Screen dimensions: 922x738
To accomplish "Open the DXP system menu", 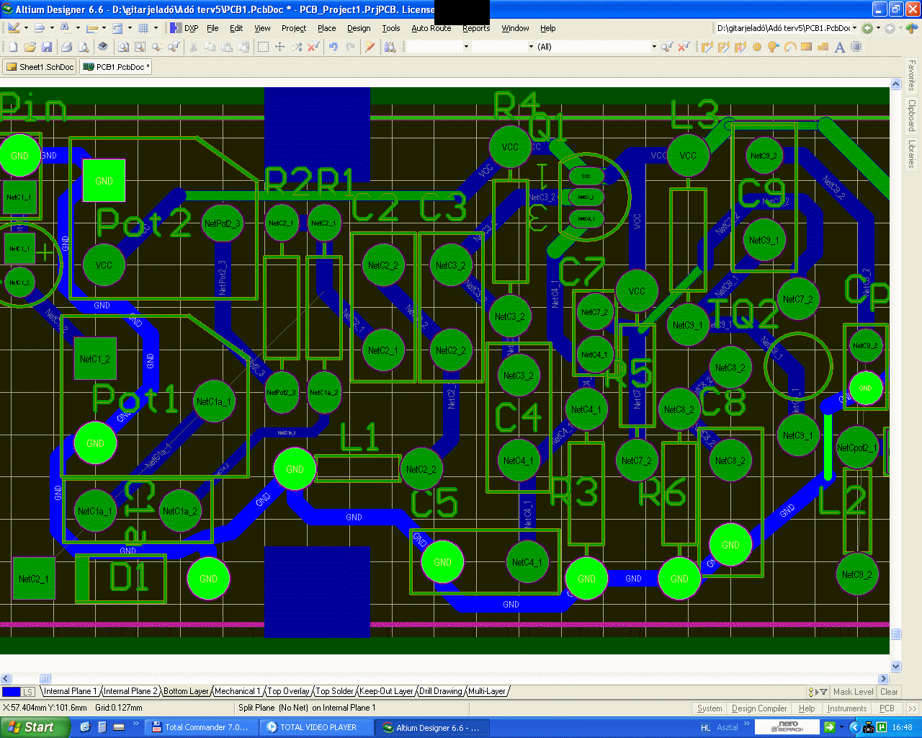I will [x=184, y=28].
